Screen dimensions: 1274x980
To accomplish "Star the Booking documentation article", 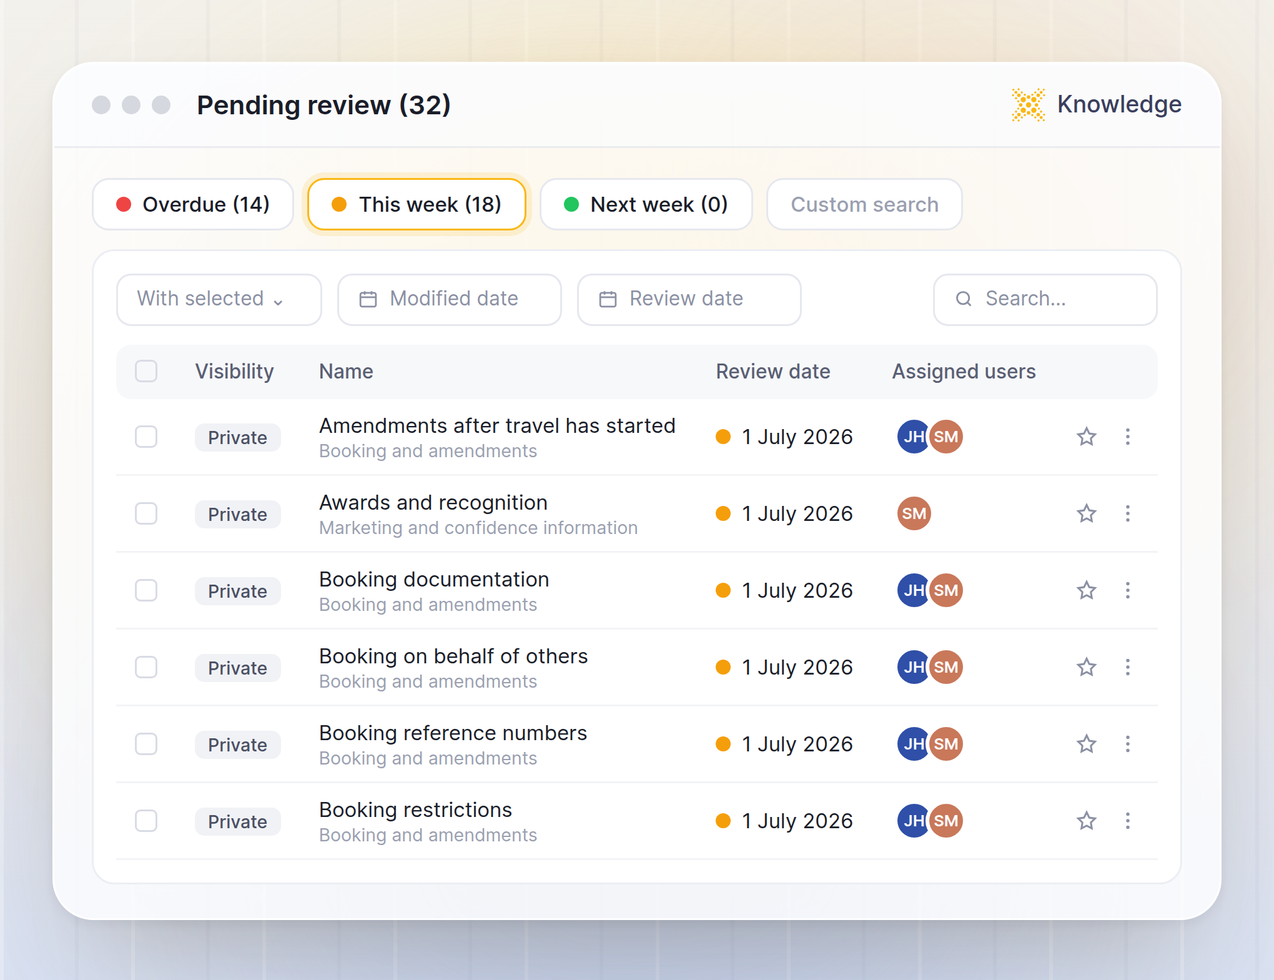I will 1087,590.
